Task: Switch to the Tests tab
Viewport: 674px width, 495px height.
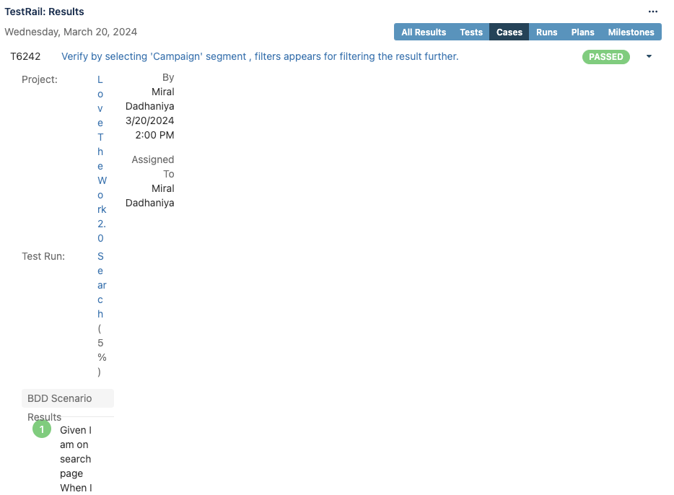Action: click(471, 32)
